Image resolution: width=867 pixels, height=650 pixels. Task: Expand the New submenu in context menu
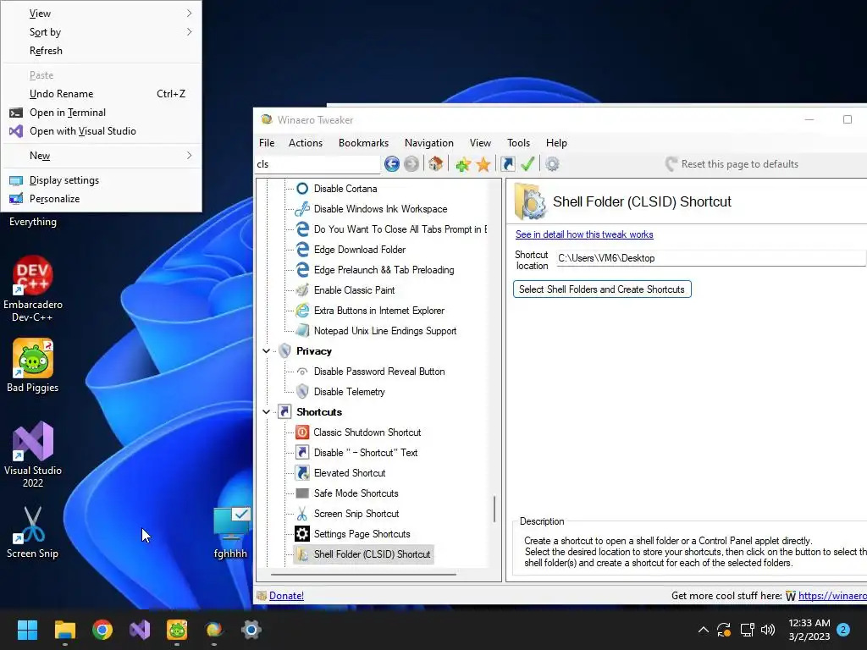[102, 156]
